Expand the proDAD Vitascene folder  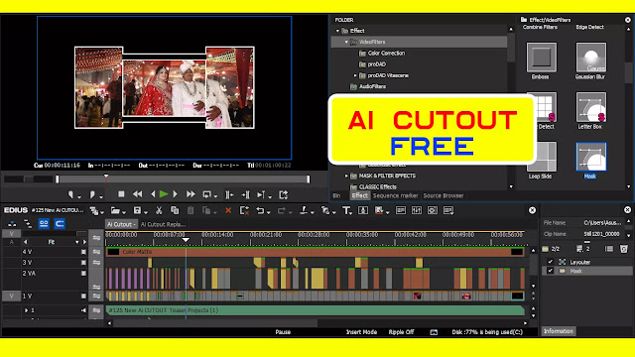[355, 75]
